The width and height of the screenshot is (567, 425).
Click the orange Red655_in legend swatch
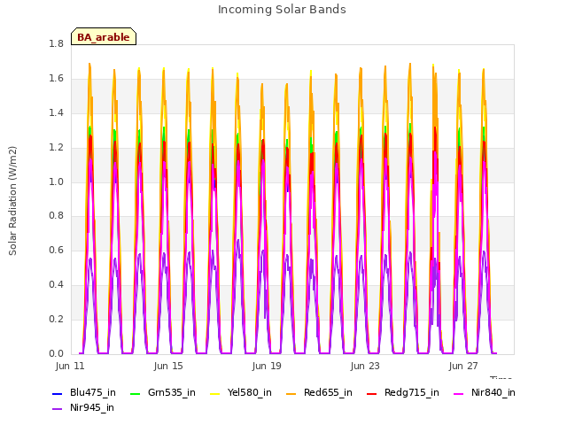[291, 393]
